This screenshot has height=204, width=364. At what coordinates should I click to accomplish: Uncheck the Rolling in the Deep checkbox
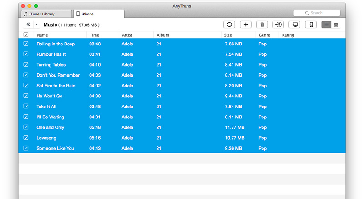pos(26,44)
